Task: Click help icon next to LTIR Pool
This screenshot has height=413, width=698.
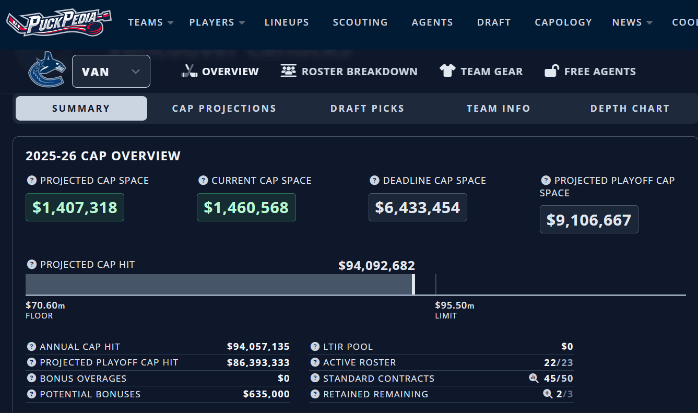Action: [315, 347]
